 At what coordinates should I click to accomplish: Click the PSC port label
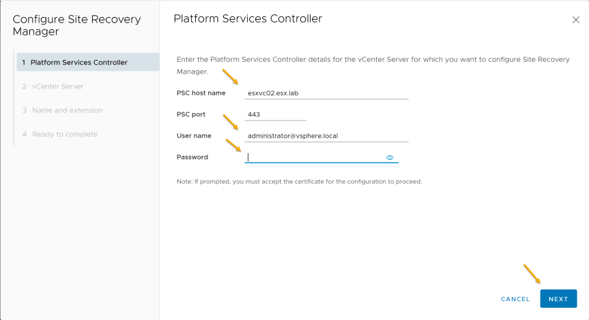pos(191,114)
